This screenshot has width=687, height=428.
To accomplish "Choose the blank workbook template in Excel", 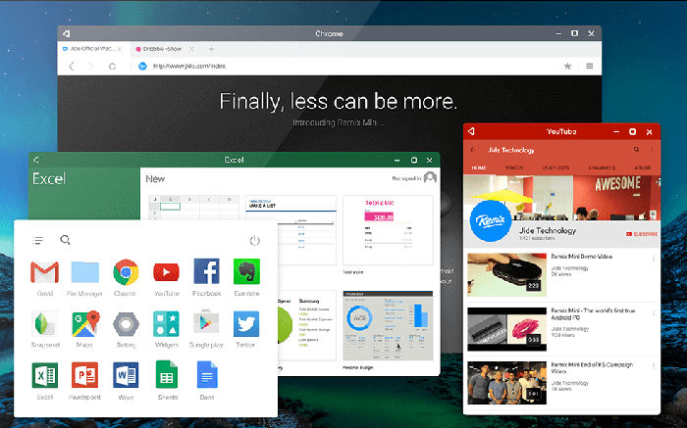I will pos(194,208).
